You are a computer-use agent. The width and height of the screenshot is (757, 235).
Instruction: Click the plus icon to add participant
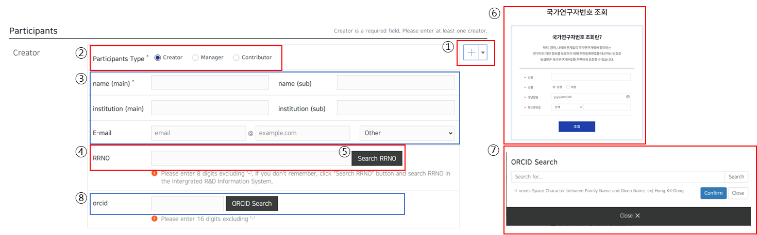point(471,52)
